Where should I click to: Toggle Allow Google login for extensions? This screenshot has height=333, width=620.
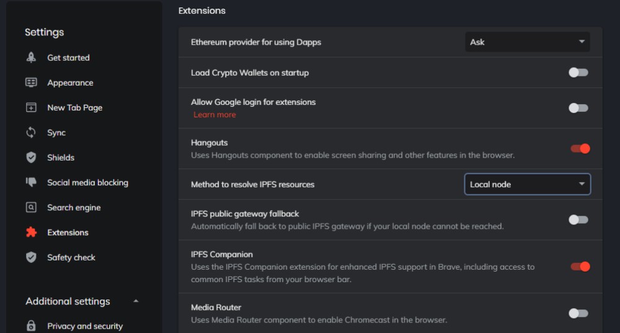(x=578, y=108)
